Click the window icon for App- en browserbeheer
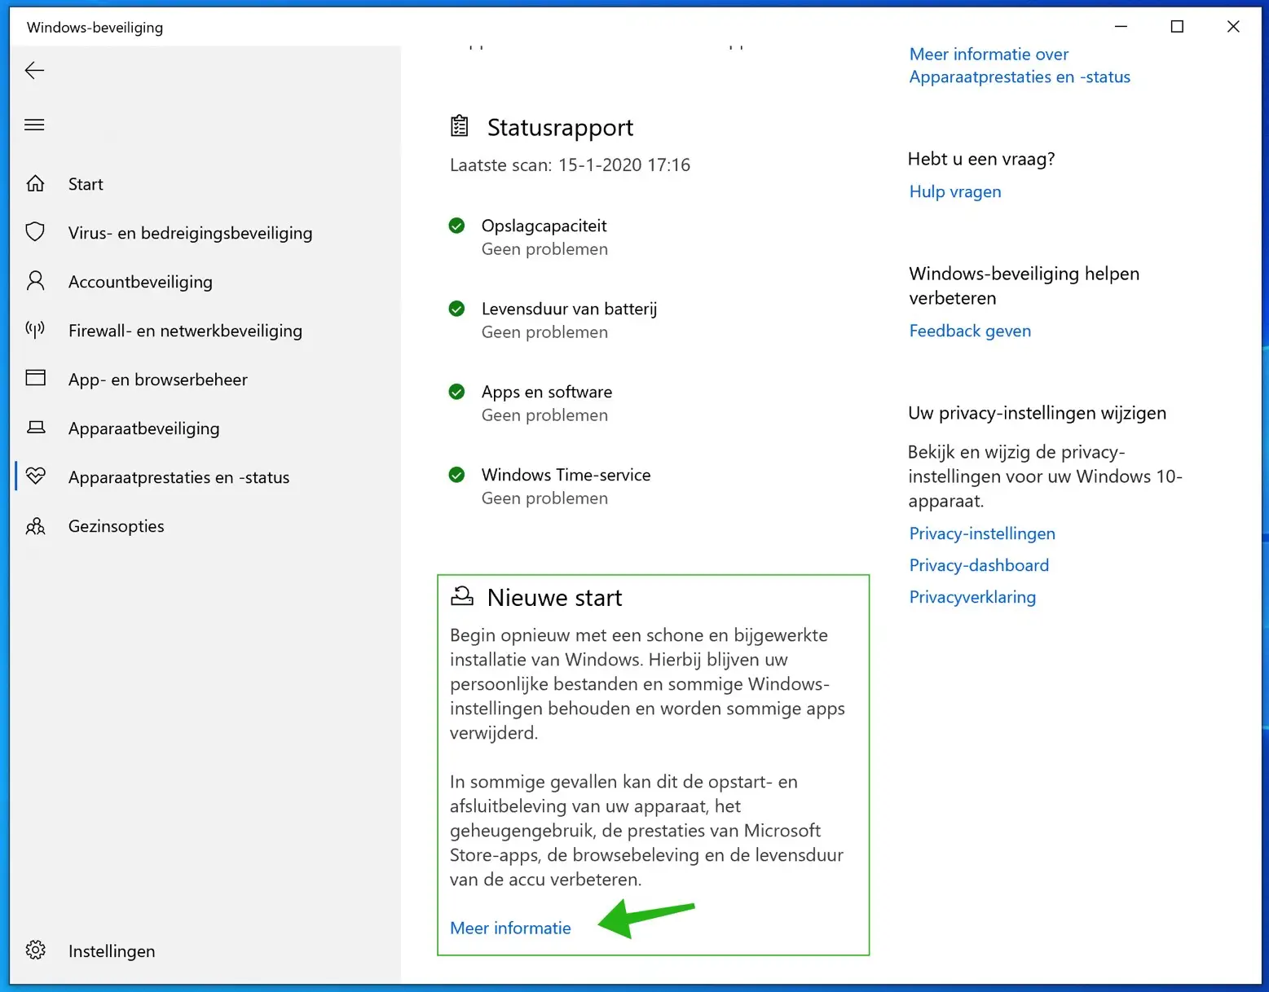Viewport: 1269px width, 992px height. (35, 378)
